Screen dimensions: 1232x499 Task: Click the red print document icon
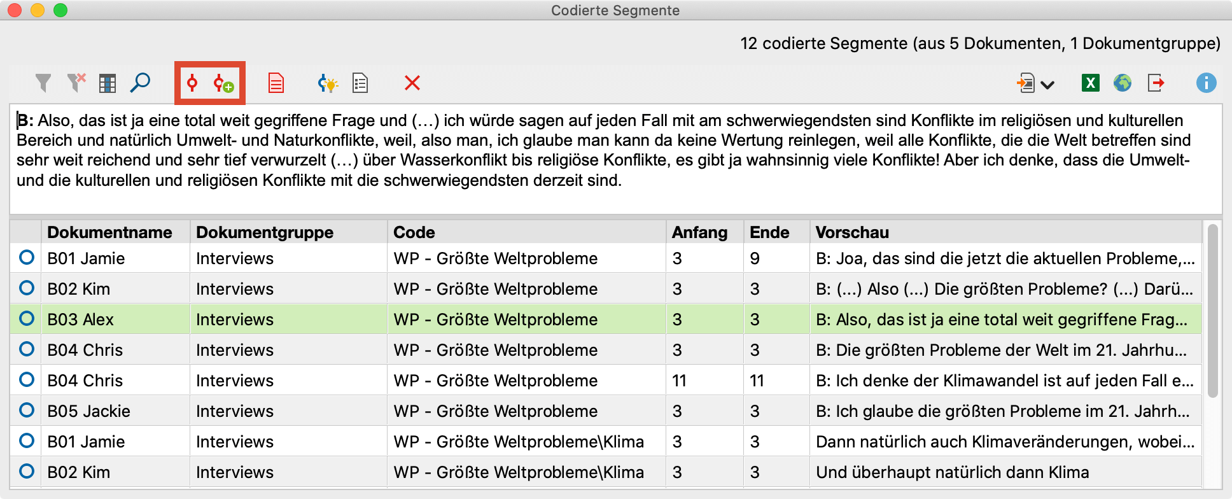coord(276,83)
